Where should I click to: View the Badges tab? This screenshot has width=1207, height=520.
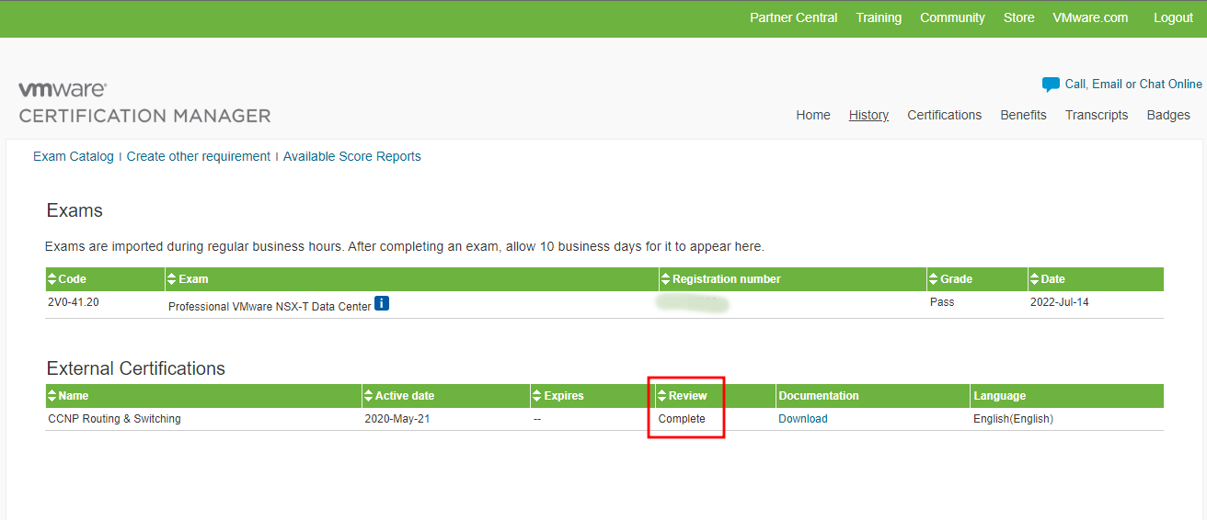[x=1168, y=115]
